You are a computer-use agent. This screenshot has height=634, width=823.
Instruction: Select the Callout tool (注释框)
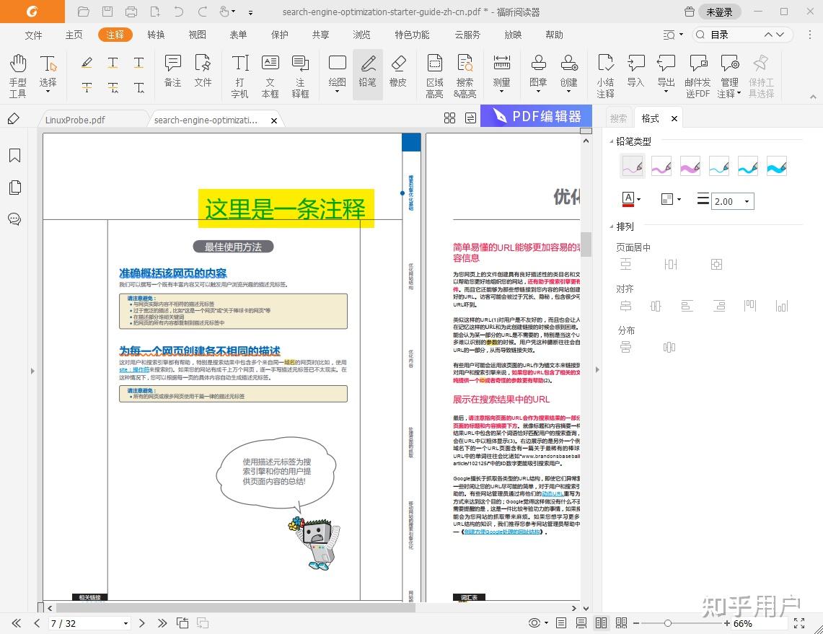(300, 76)
